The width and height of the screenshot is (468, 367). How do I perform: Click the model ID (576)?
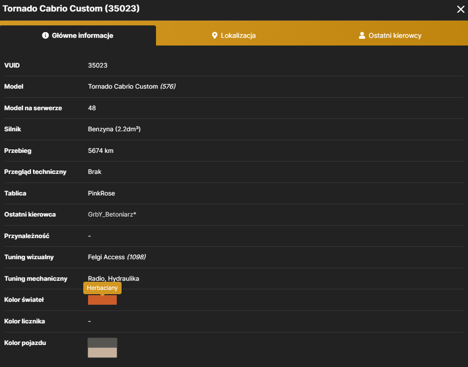[168, 87]
